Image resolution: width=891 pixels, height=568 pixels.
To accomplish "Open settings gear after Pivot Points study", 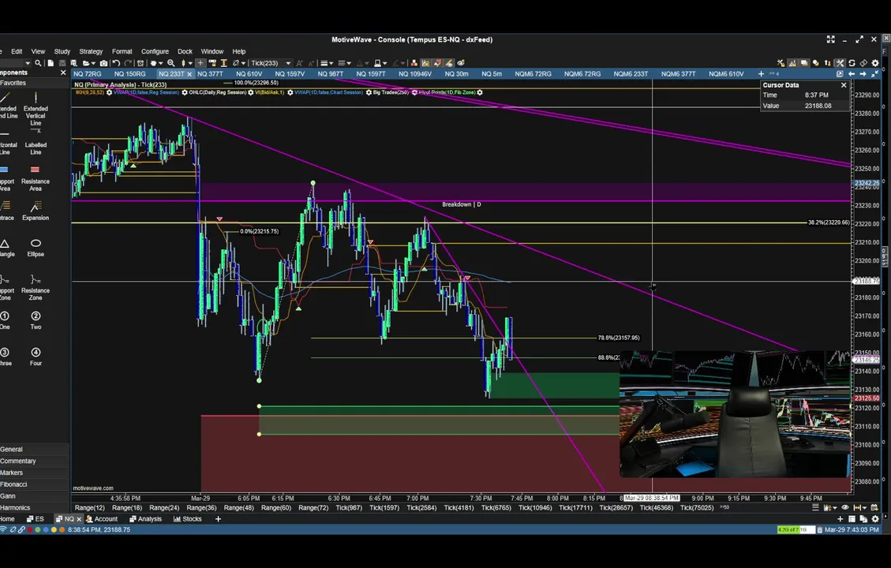I will tap(480, 92).
